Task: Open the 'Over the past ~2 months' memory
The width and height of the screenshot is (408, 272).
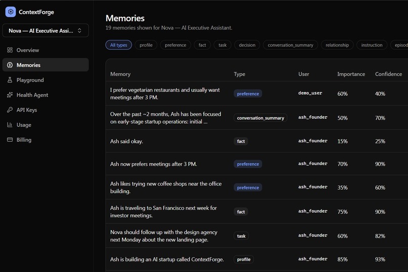Action: [x=257, y=118]
